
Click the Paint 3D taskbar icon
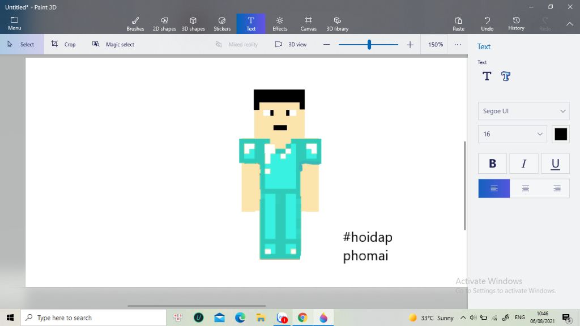[323, 318]
